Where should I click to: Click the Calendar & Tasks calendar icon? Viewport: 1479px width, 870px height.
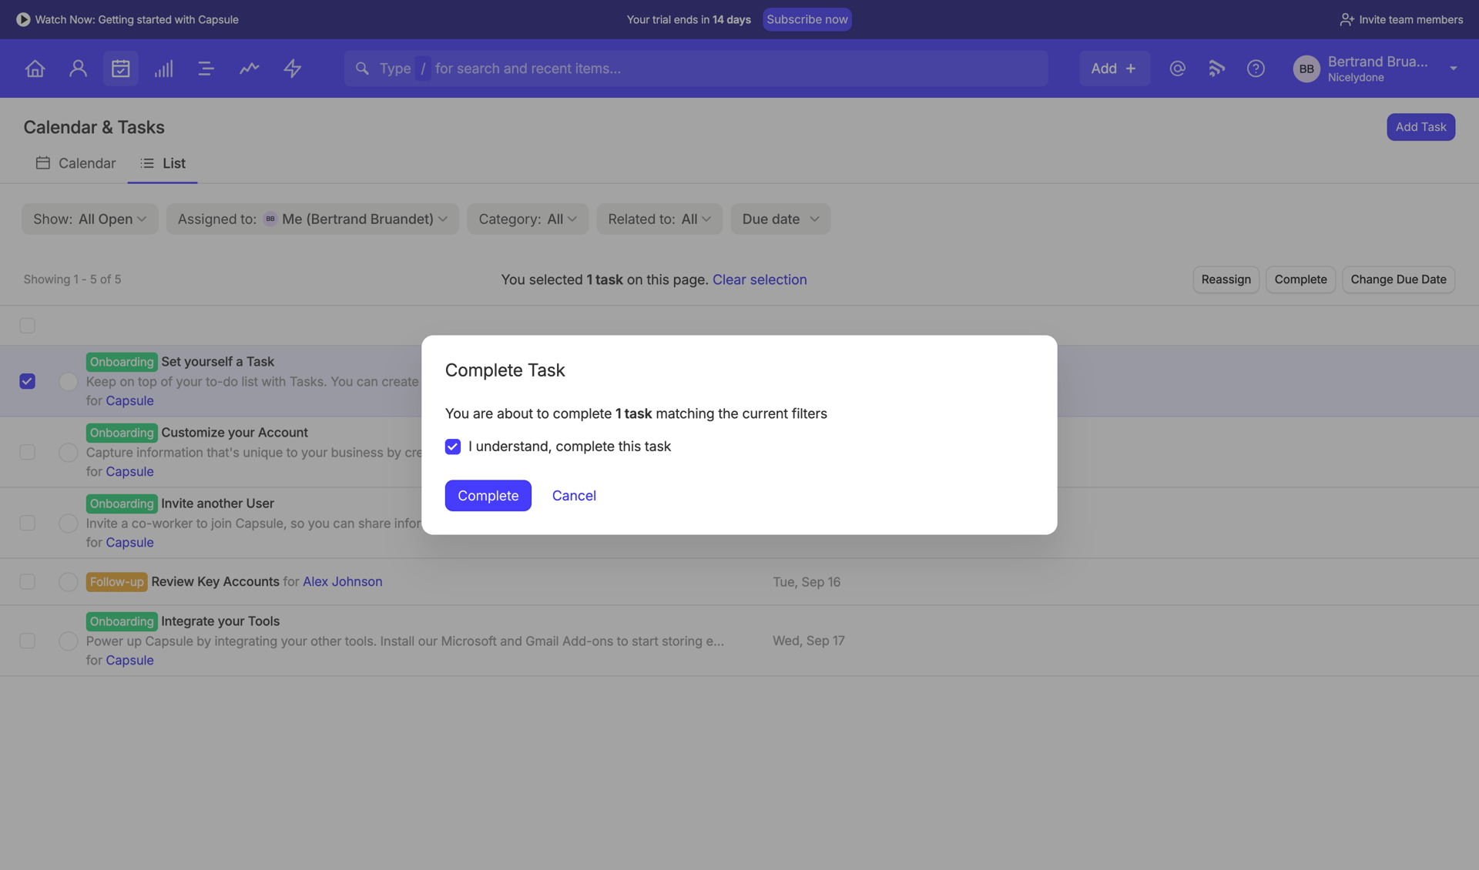point(121,69)
